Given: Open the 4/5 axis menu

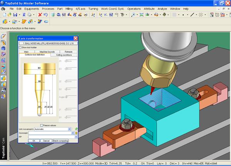Looking at the screenshot, I should [x=80, y=9].
